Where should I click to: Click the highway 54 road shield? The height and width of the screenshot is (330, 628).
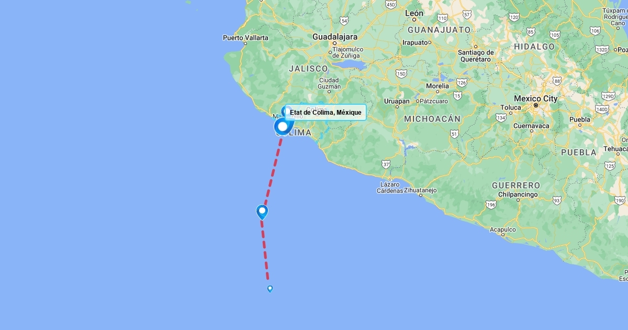(344, 21)
